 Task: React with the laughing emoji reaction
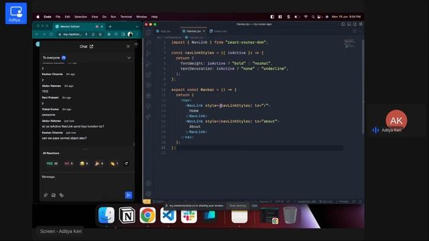click(x=84, y=163)
